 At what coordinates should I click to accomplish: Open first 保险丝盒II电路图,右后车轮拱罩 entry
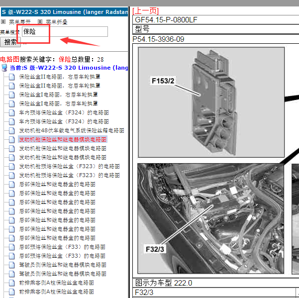pyautogui.click(x=60, y=77)
